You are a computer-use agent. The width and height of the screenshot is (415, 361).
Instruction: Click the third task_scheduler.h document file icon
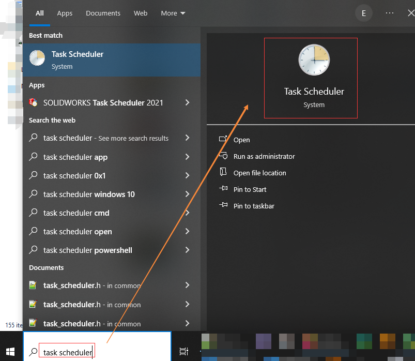(x=33, y=323)
